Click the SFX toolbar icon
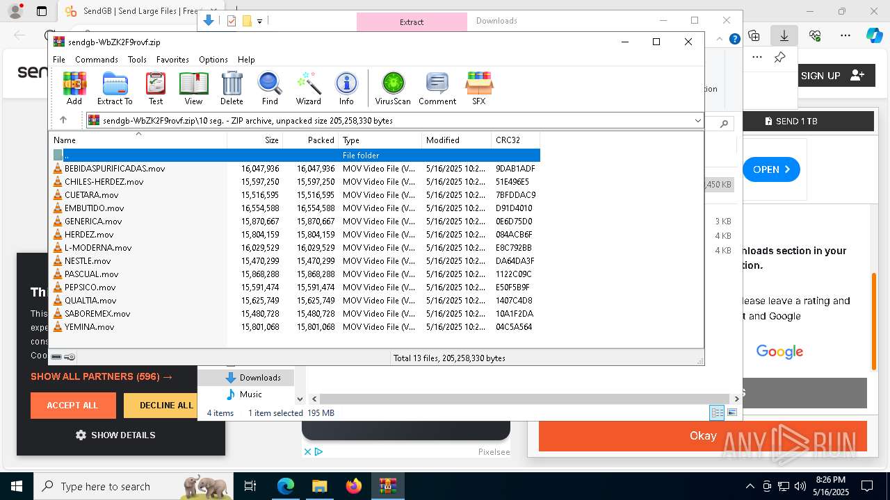 coord(479,88)
